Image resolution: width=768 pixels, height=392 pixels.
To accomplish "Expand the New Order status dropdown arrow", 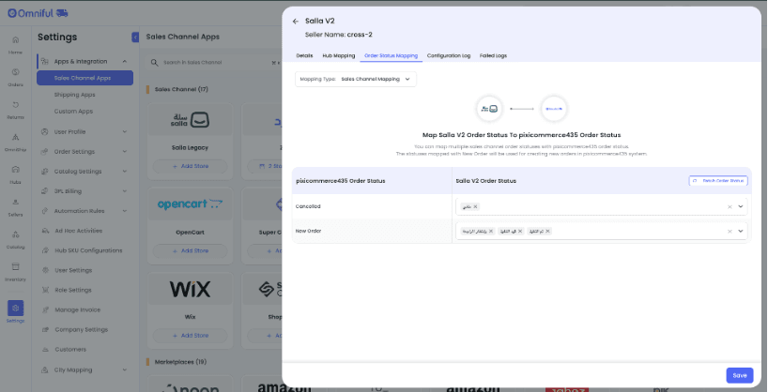I will pos(741,231).
